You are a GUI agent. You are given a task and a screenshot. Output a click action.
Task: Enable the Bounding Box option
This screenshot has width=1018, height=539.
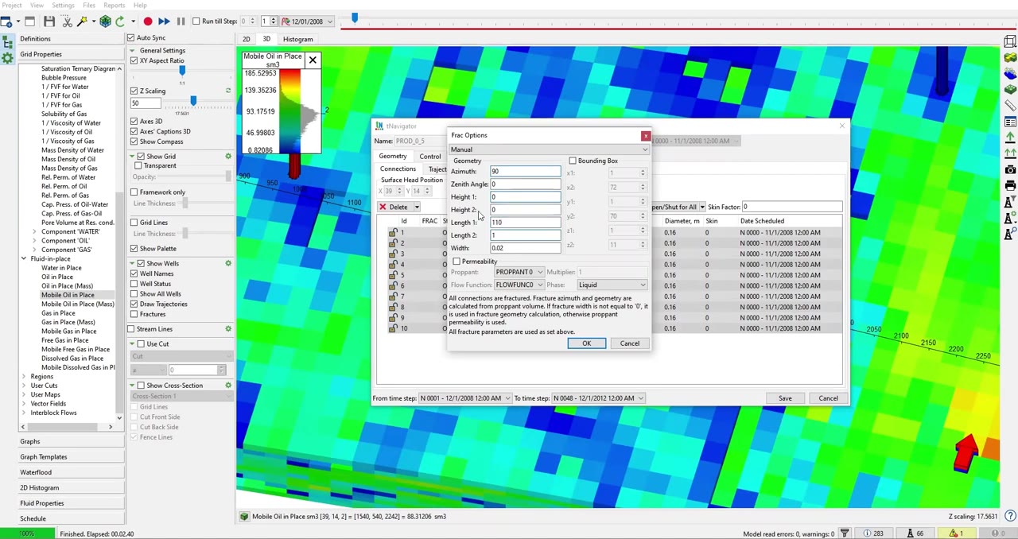pyautogui.click(x=573, y=161)
